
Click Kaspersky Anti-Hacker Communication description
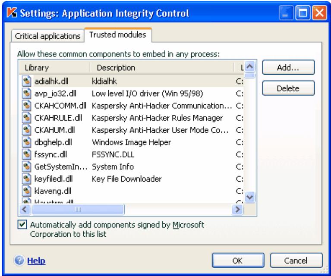coord(162,106)
